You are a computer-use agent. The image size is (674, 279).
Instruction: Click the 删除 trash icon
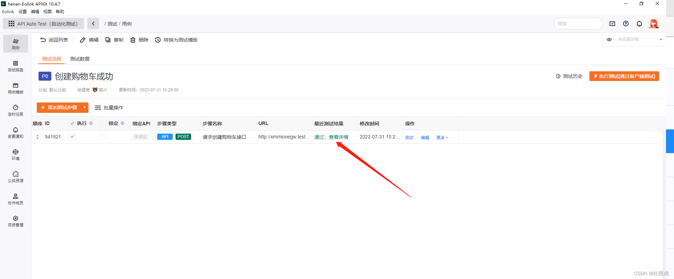133,40
